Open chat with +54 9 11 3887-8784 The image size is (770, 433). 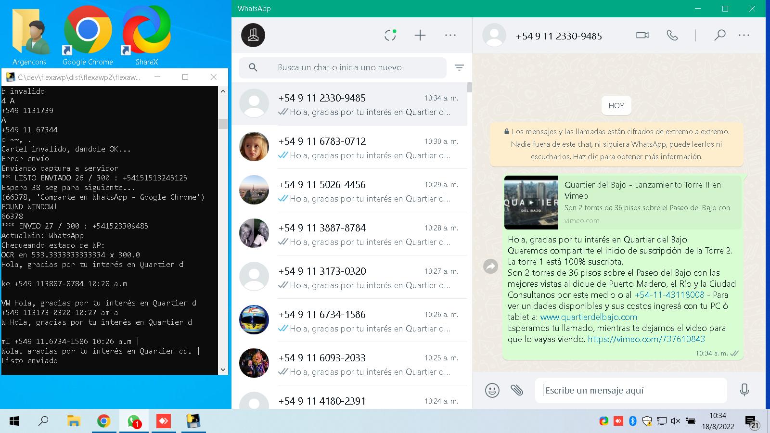coord(349,234)
